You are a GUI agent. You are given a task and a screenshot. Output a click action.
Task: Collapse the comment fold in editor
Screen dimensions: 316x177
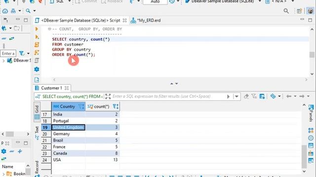coord(49,29)
